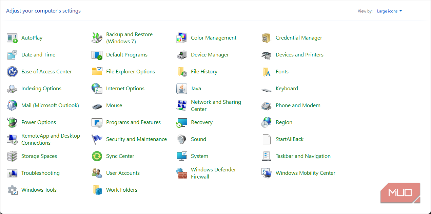Viewport: 431px width, 214px height.
Task: Open the Power Options battery icon
Action: coord(12,122)
